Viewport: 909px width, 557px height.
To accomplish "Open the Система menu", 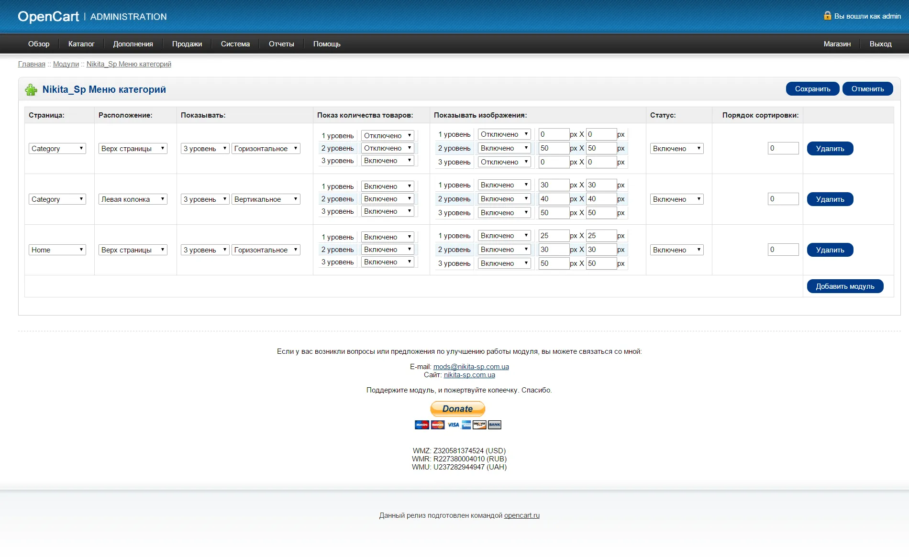I will 235,44.
